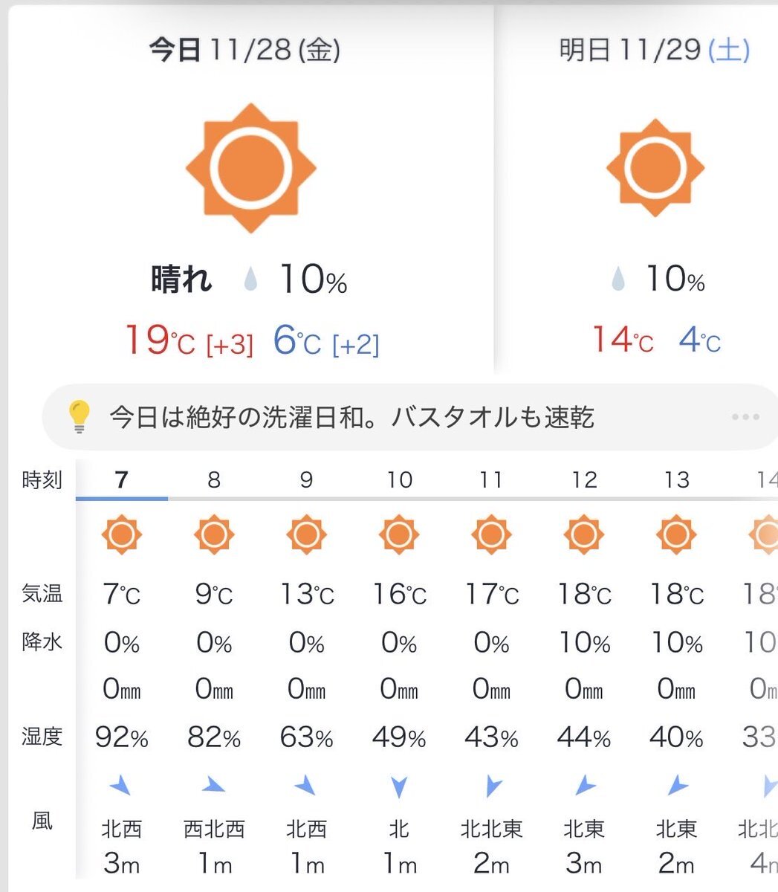The image size is (778, 892).
Task: Click the north wind arrow at 10 o'clock
Action: coord(399,786)
